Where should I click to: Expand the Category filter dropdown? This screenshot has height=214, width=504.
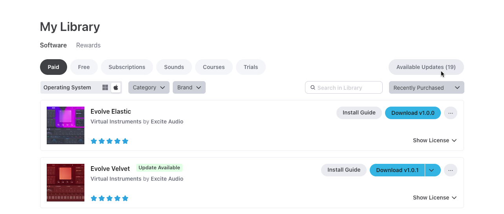pyautogui.click(x=149, y=87)
